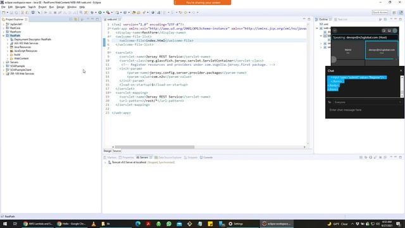Expand Tomcat server entry in Servers view
Screen dimensions: 405x228
click(x=105, y=163)
